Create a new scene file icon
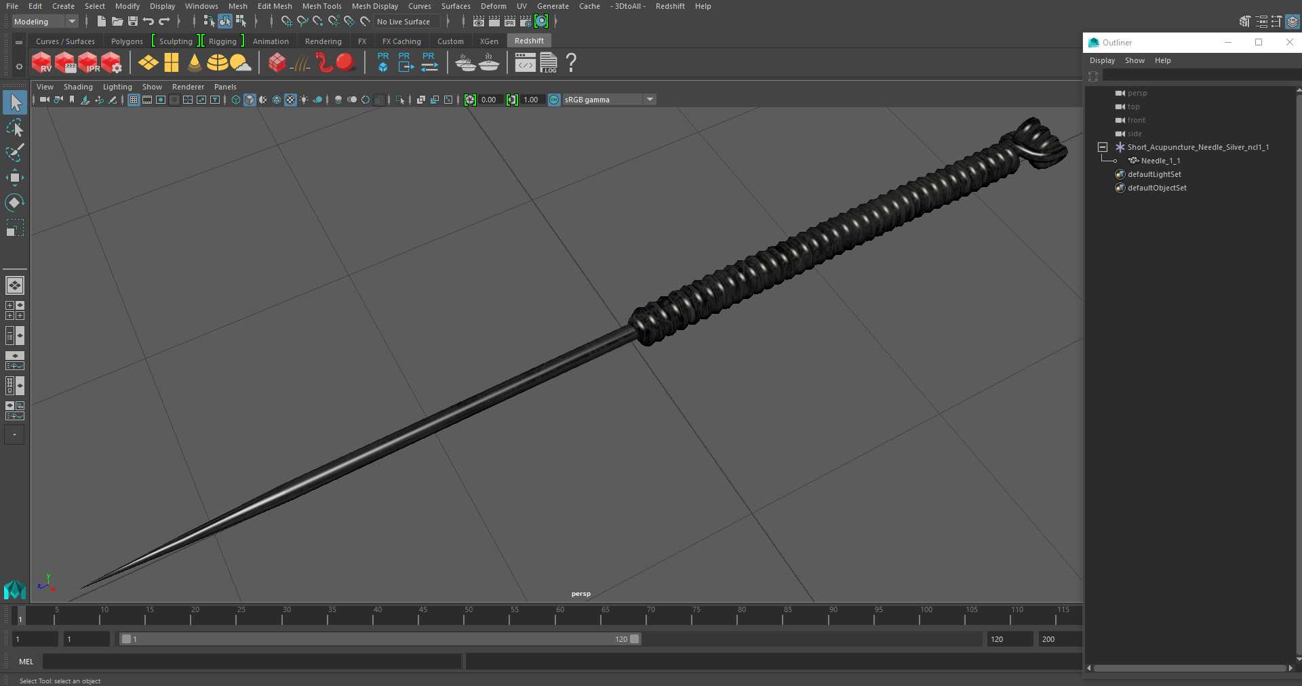 (x=101, y=22)
